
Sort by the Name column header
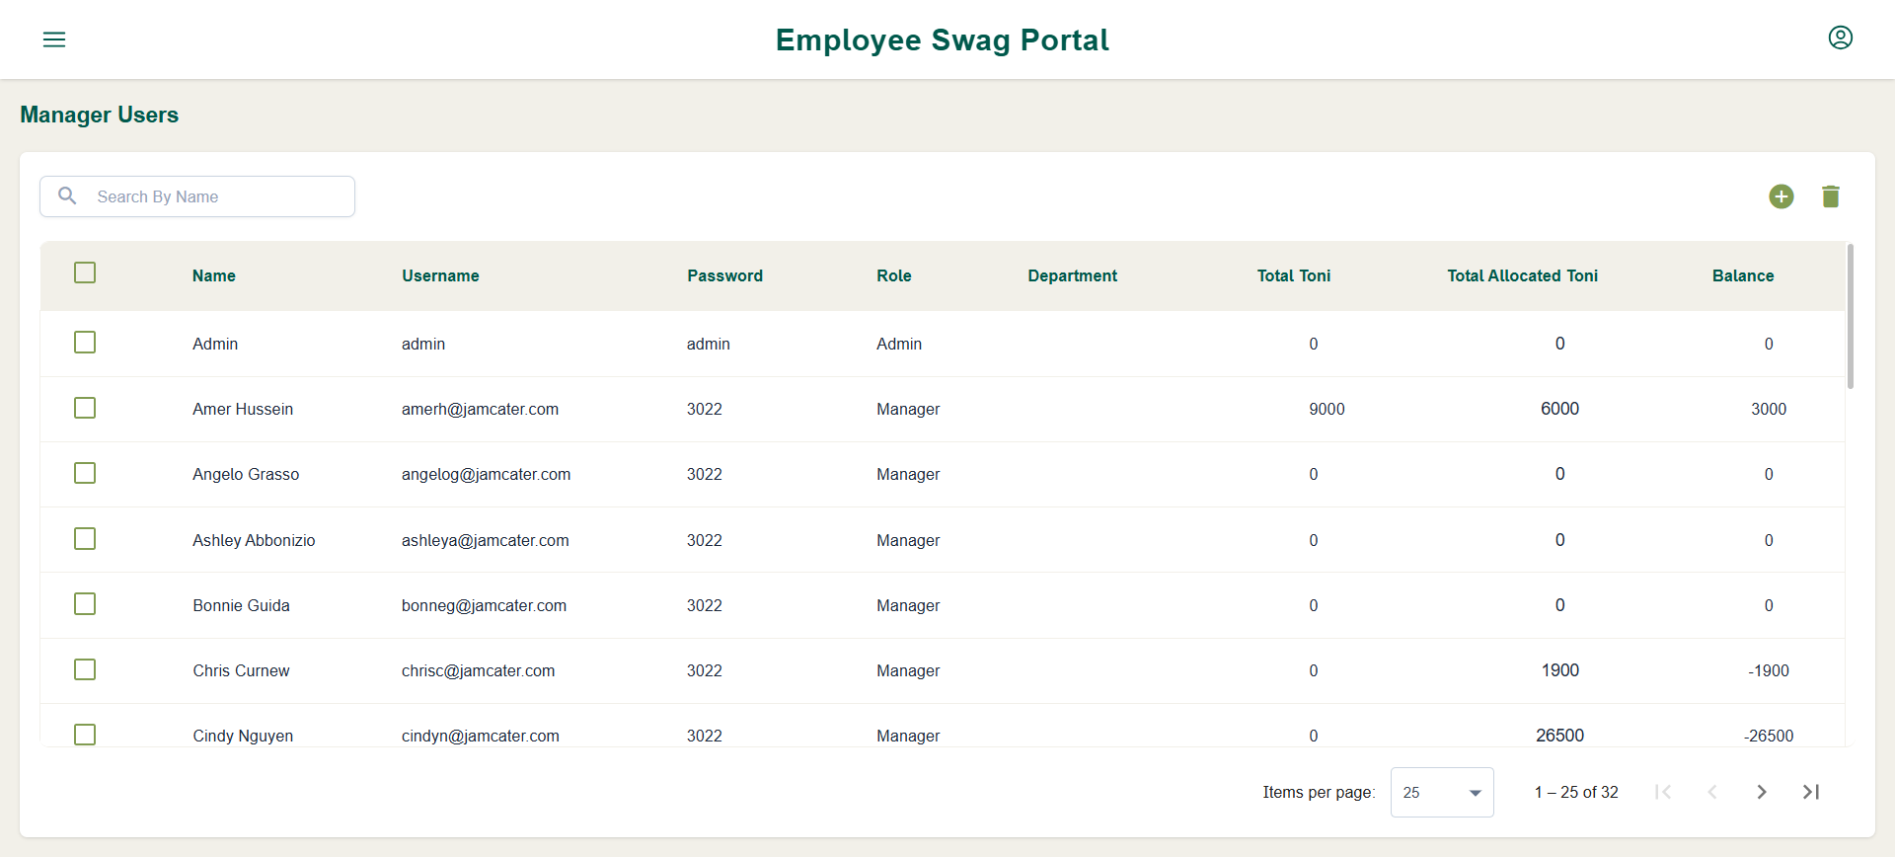click(x=214, y=275)
